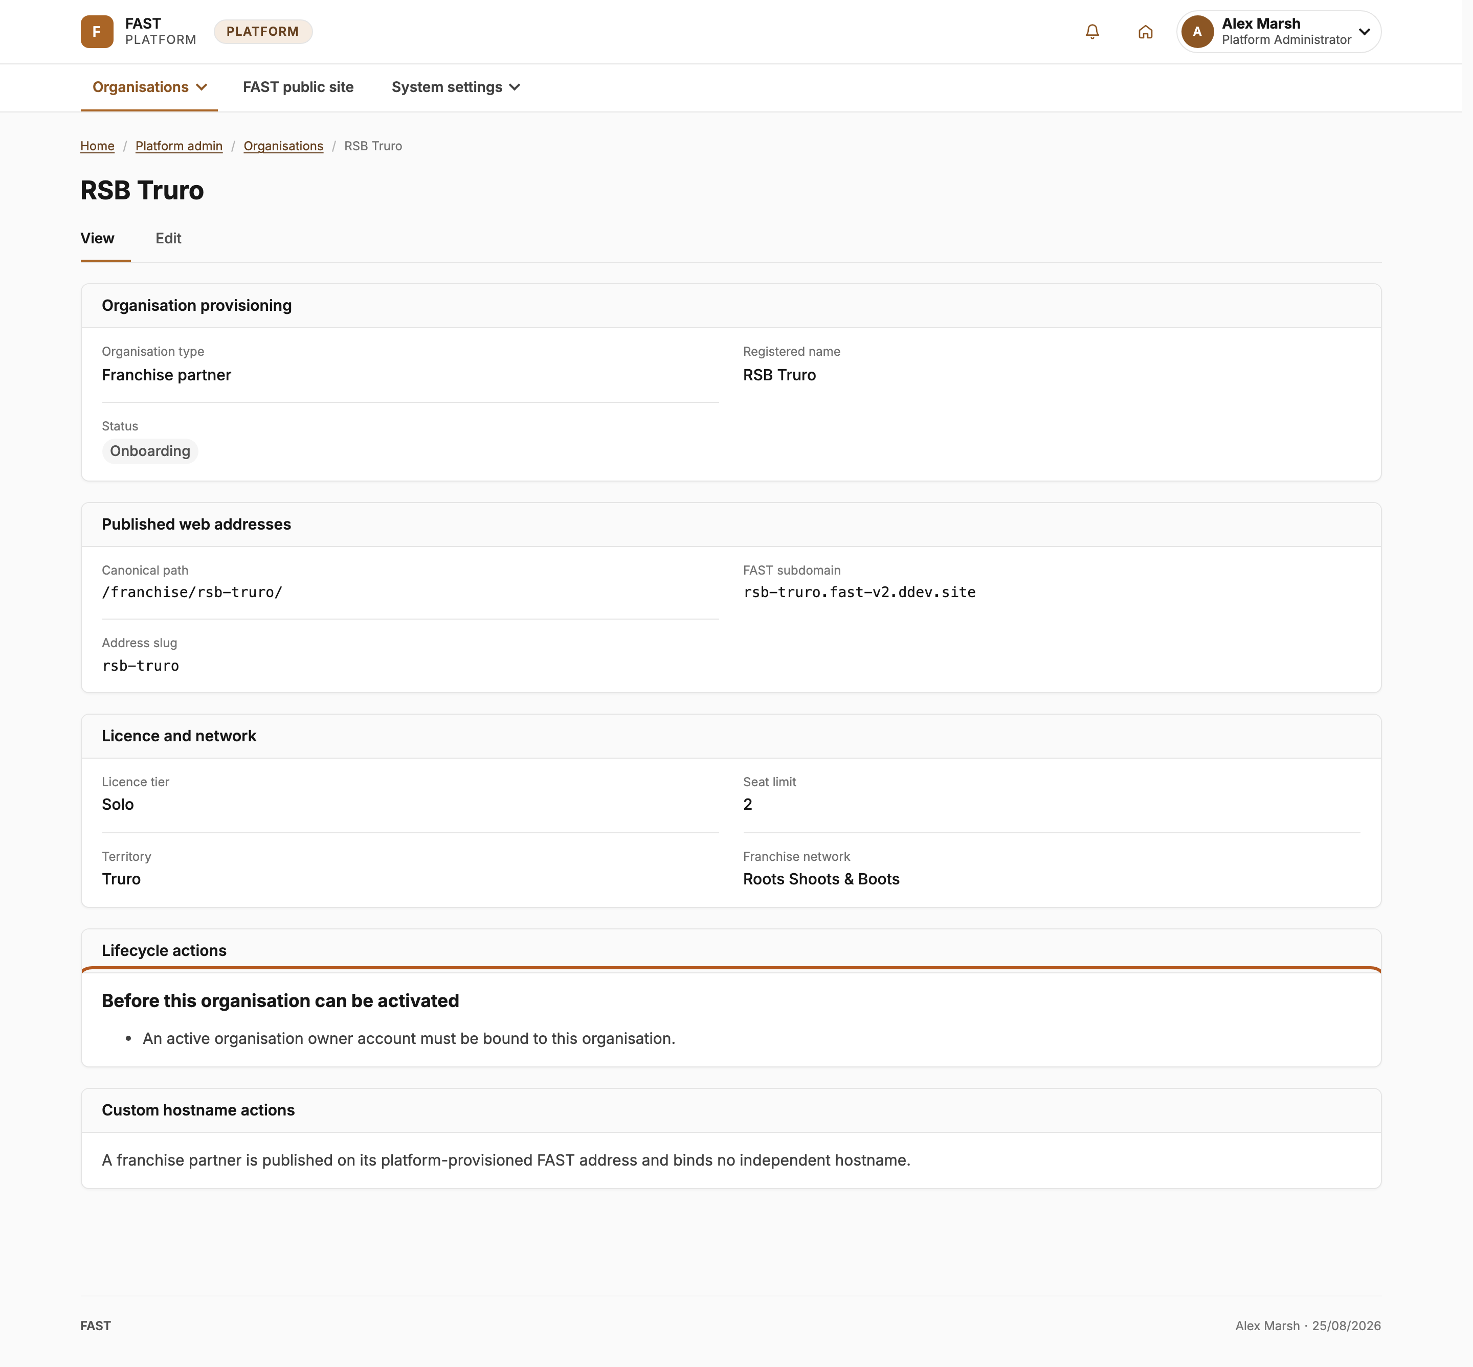The height and width of the screenshot is (1367, 1473).
Task: Click the Published web addresses heading
Action: coord(196,525)
